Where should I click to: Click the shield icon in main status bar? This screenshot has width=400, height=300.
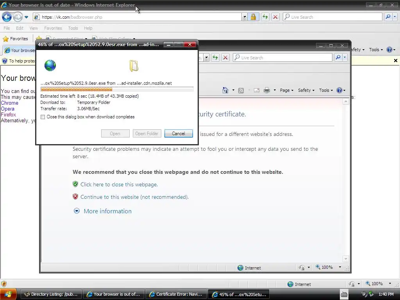(x=4, y=284)
